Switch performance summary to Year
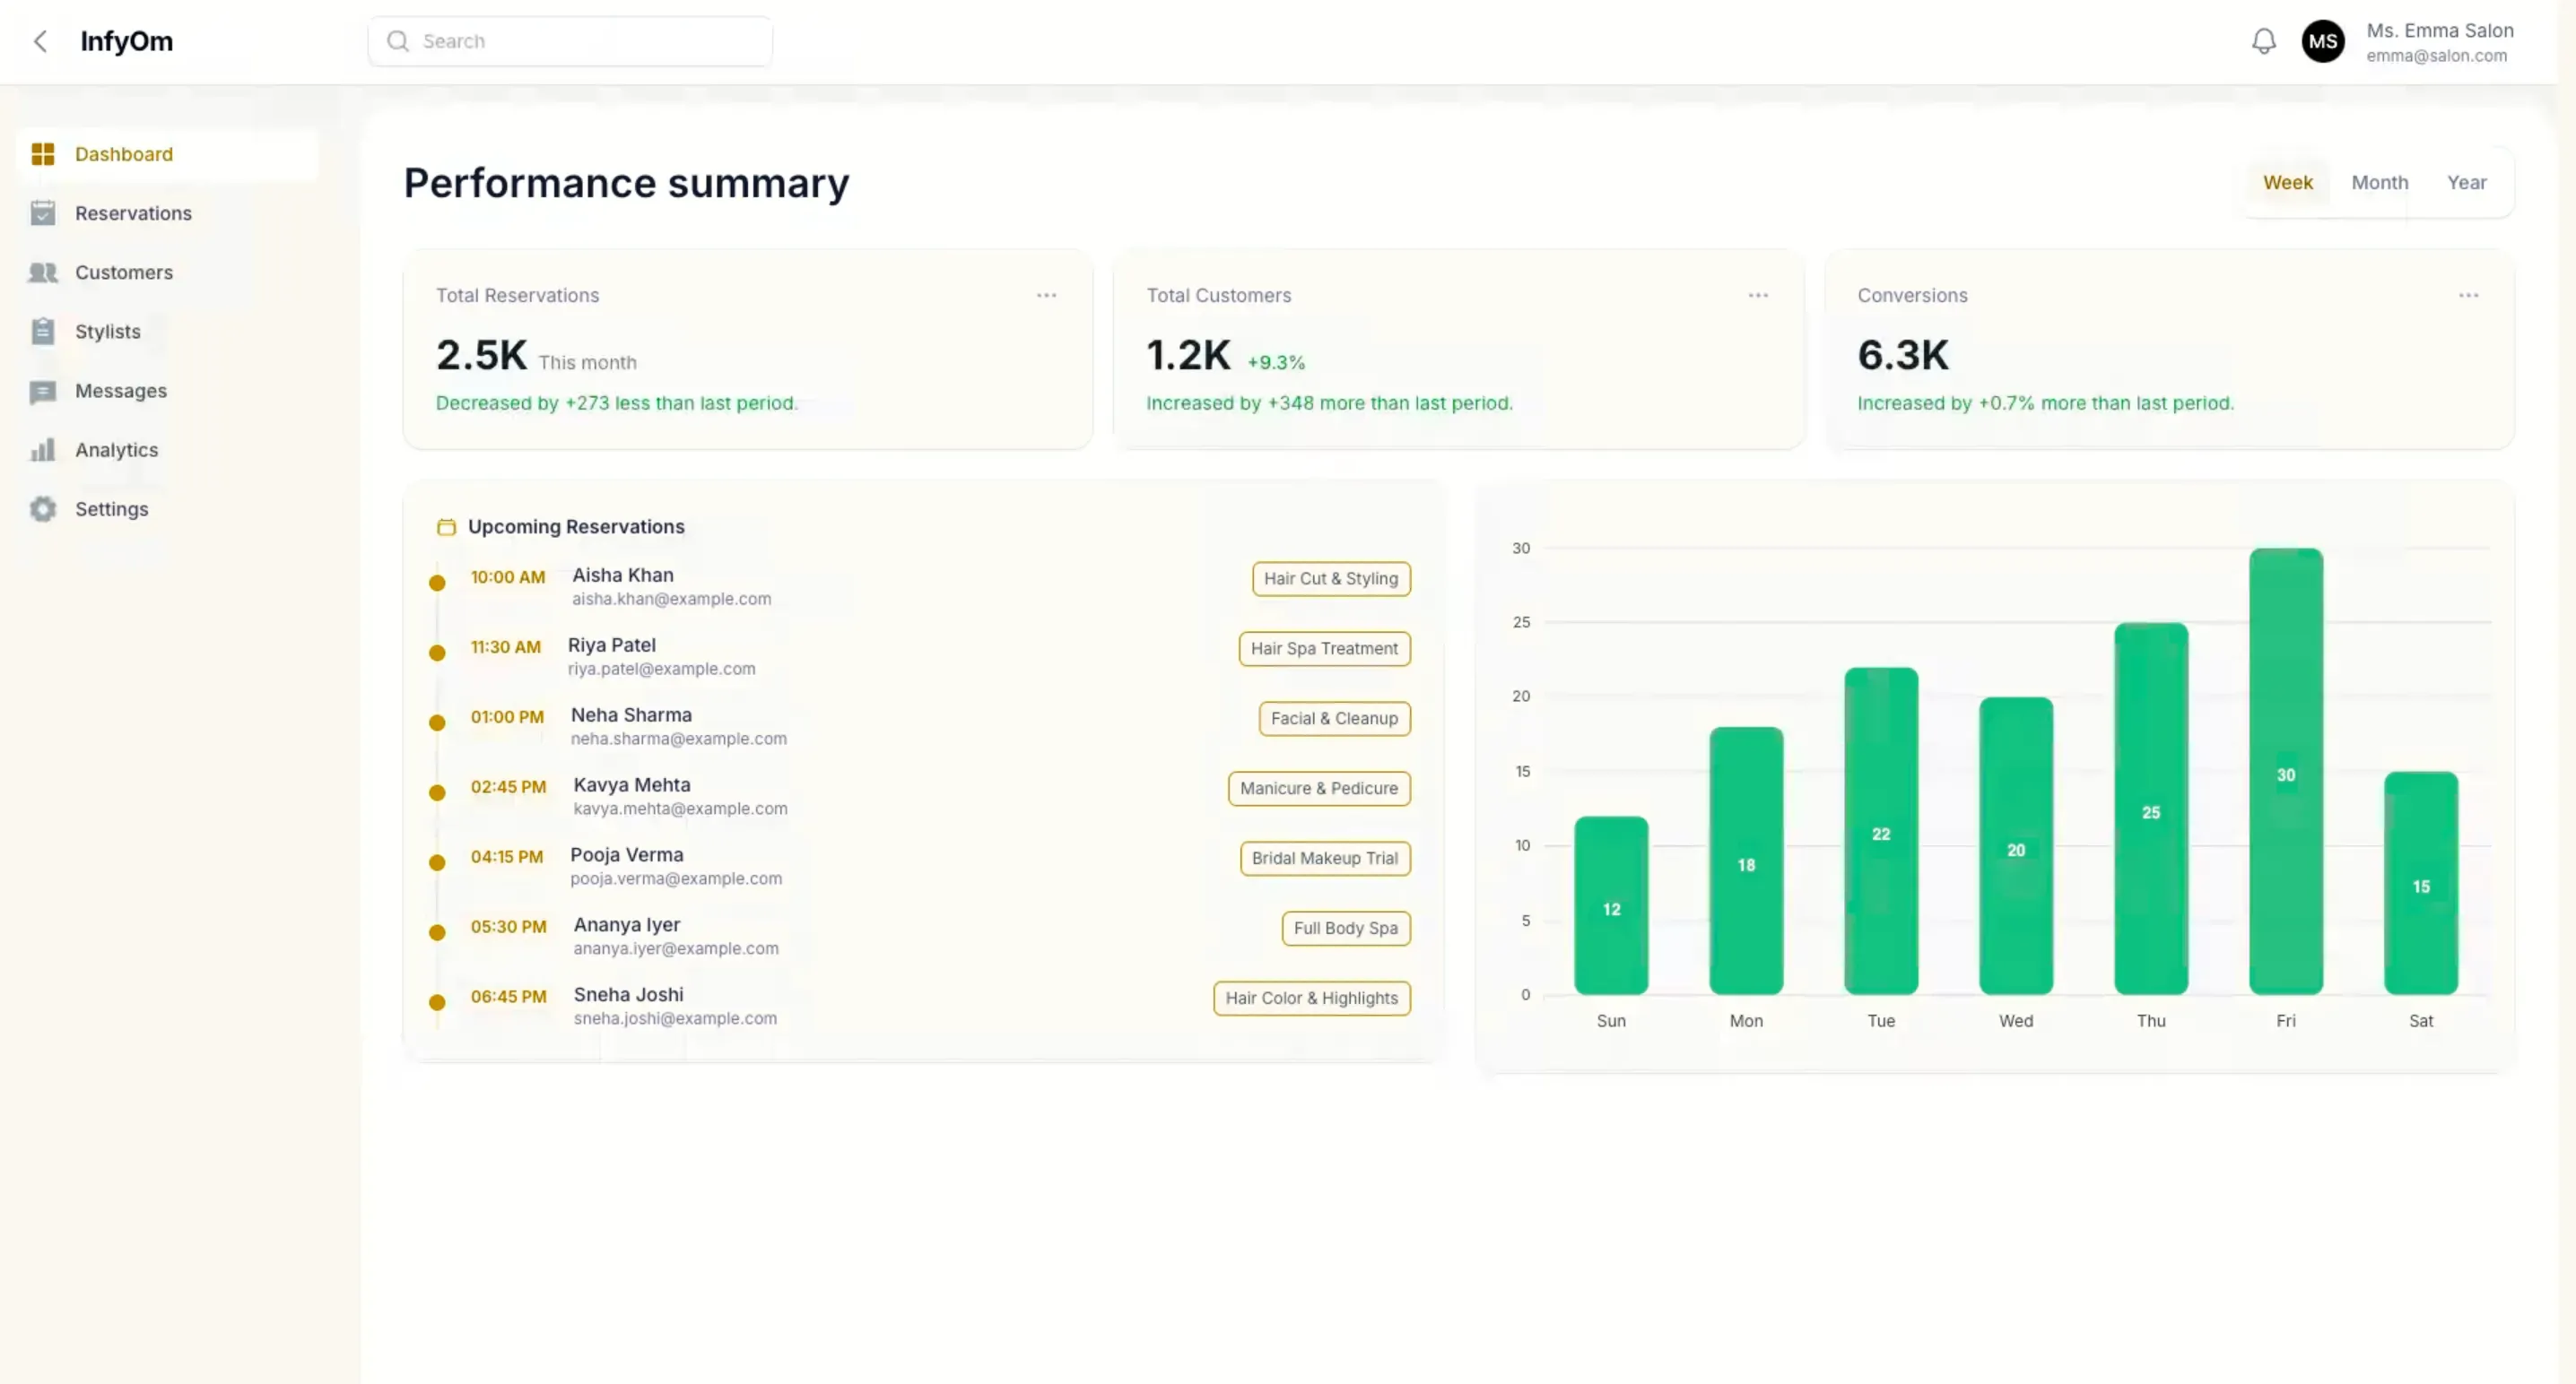2576x1384 pixels. coord(2466,182)
